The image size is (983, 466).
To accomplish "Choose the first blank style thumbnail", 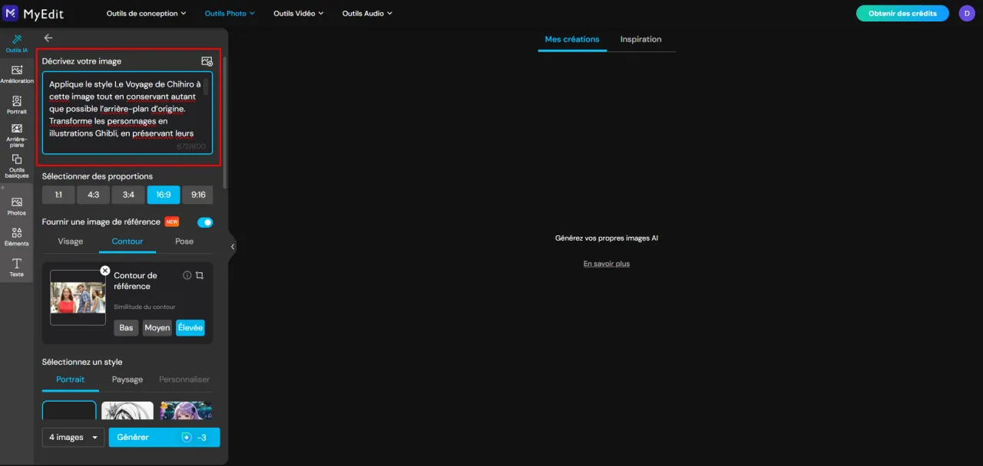I will (x=69, y=410).
